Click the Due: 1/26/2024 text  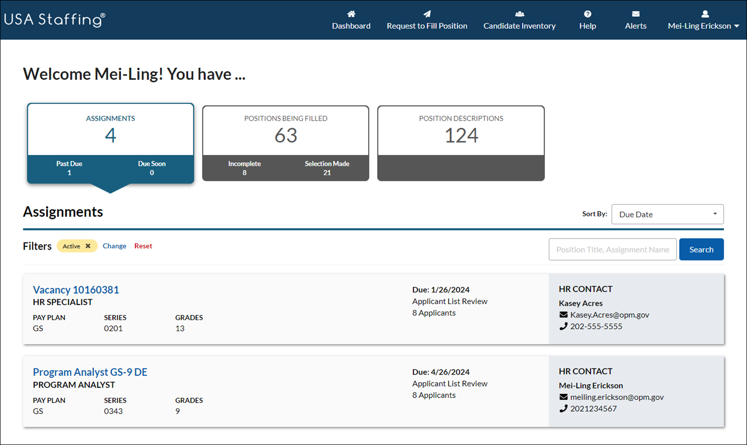click(x=441, y=290)
